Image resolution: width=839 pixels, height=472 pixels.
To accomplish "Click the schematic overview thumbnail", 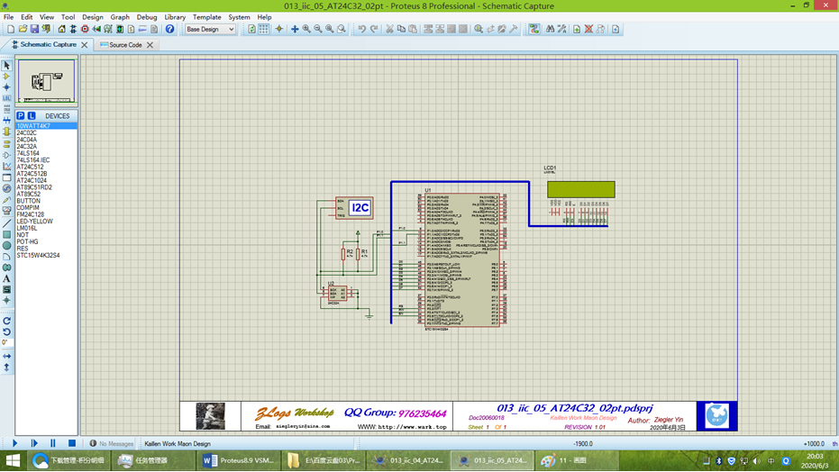I will tap(47, 81).
